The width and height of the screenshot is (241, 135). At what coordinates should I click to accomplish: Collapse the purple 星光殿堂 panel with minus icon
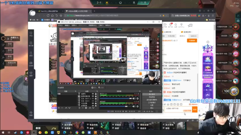208,42
